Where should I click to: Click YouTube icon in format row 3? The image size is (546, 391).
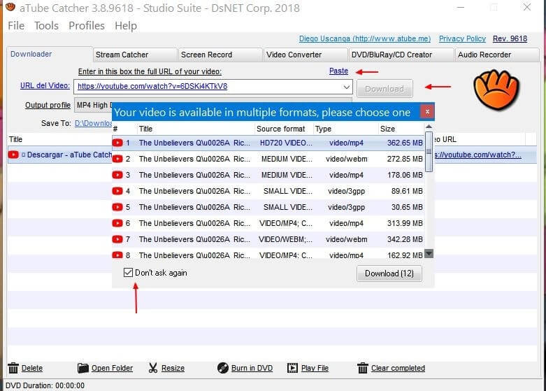[117, 175]
